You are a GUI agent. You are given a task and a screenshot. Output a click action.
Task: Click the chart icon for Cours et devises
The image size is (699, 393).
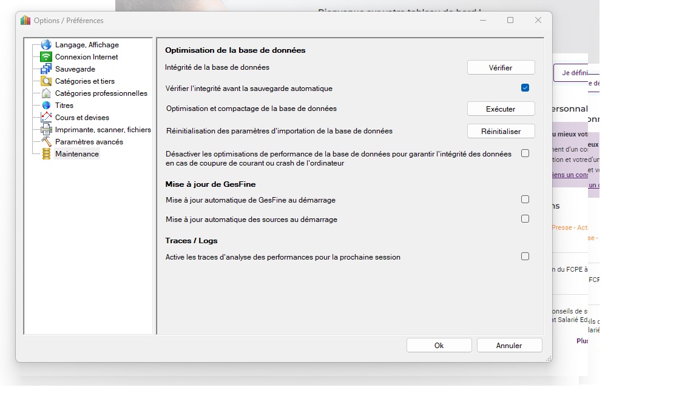(x=46, y=118)
